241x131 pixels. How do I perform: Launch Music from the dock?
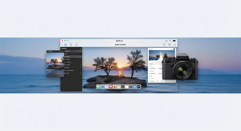click(106, 87)
